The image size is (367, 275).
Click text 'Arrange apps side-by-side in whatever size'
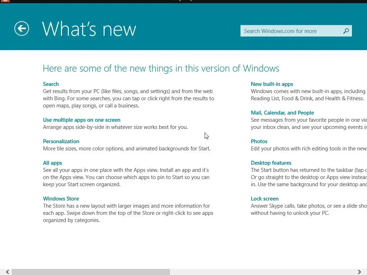tap(93, 127)
